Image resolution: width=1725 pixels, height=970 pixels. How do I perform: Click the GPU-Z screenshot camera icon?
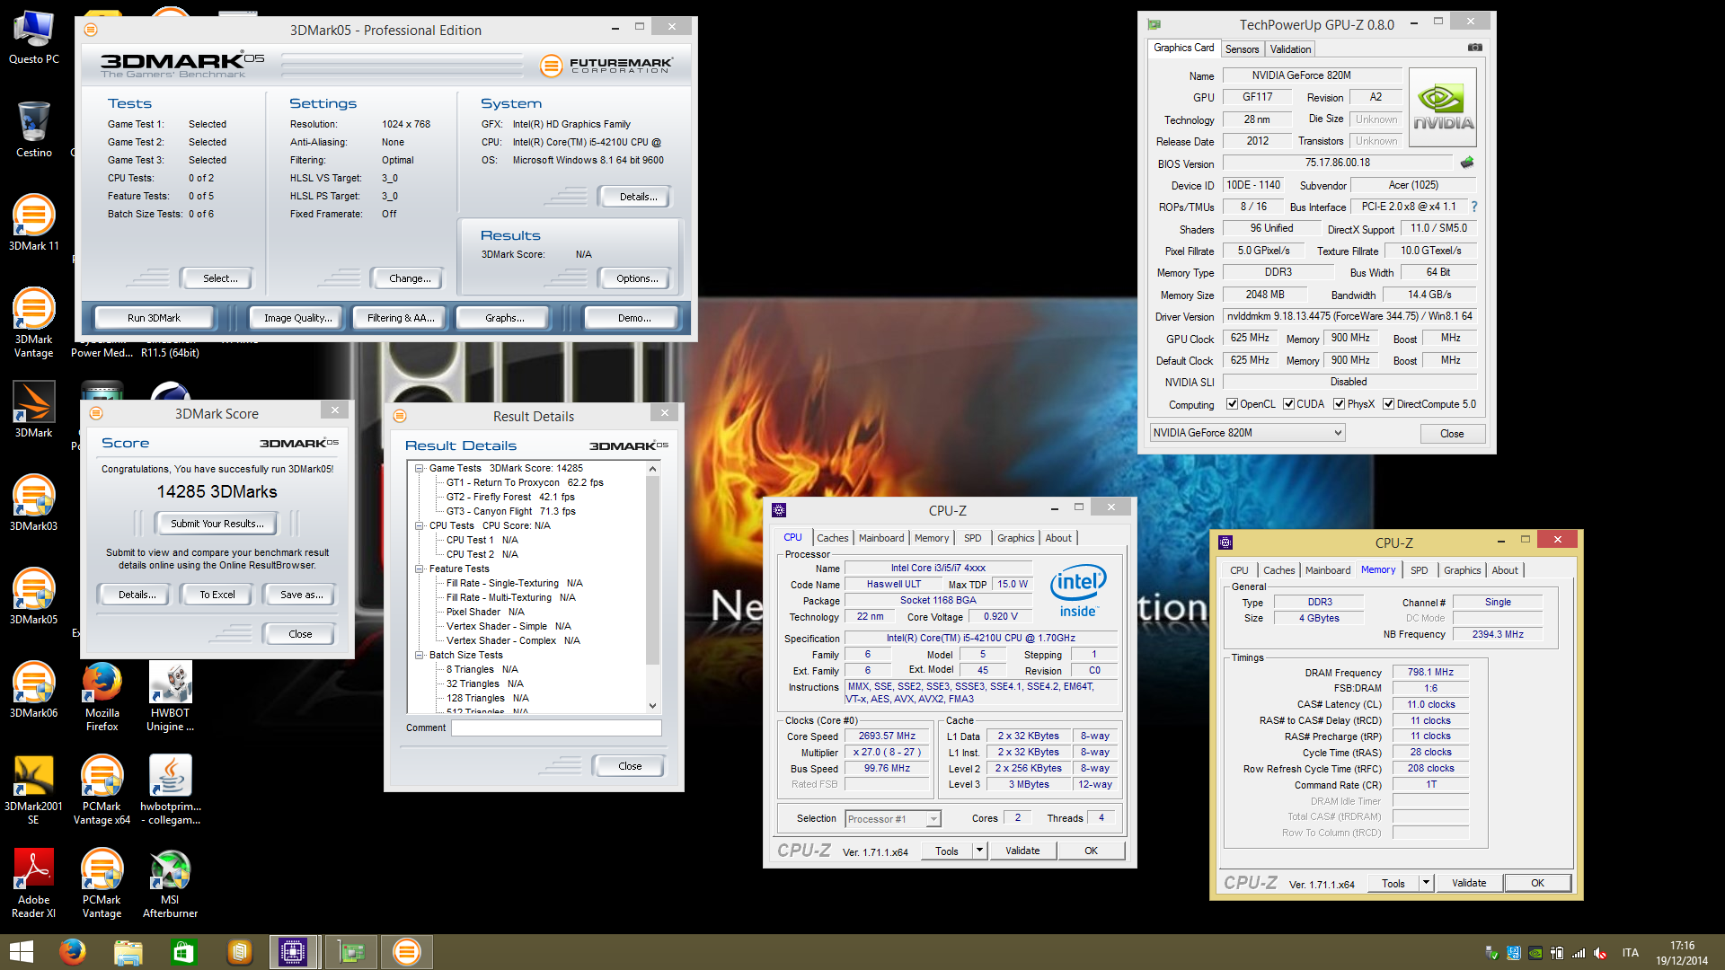click(1475, 48)
